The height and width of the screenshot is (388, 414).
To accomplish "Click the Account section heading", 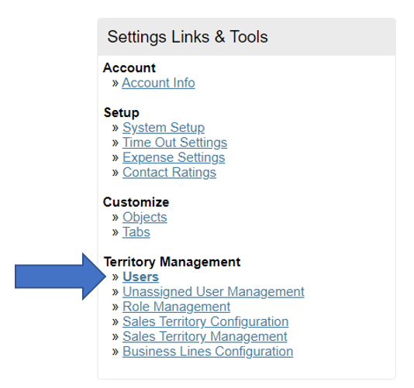I will [x=129, y=68].
